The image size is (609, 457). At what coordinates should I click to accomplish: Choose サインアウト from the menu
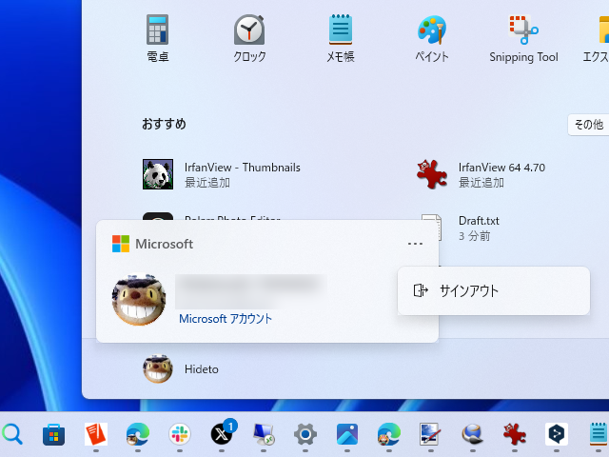pyautogui.click(x=494, y=290)
